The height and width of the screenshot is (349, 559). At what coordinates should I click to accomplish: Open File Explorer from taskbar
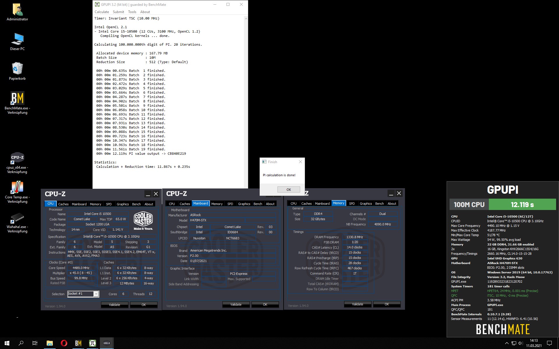click(x=49, y=343)
